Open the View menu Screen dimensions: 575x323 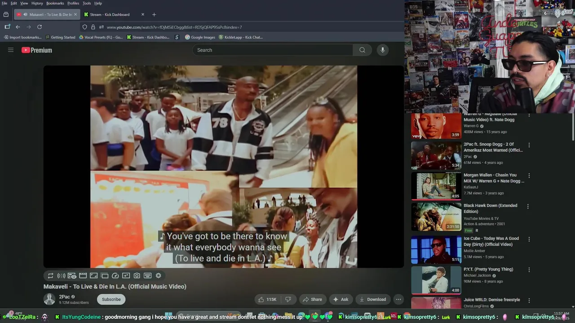(x=24, y=3)
